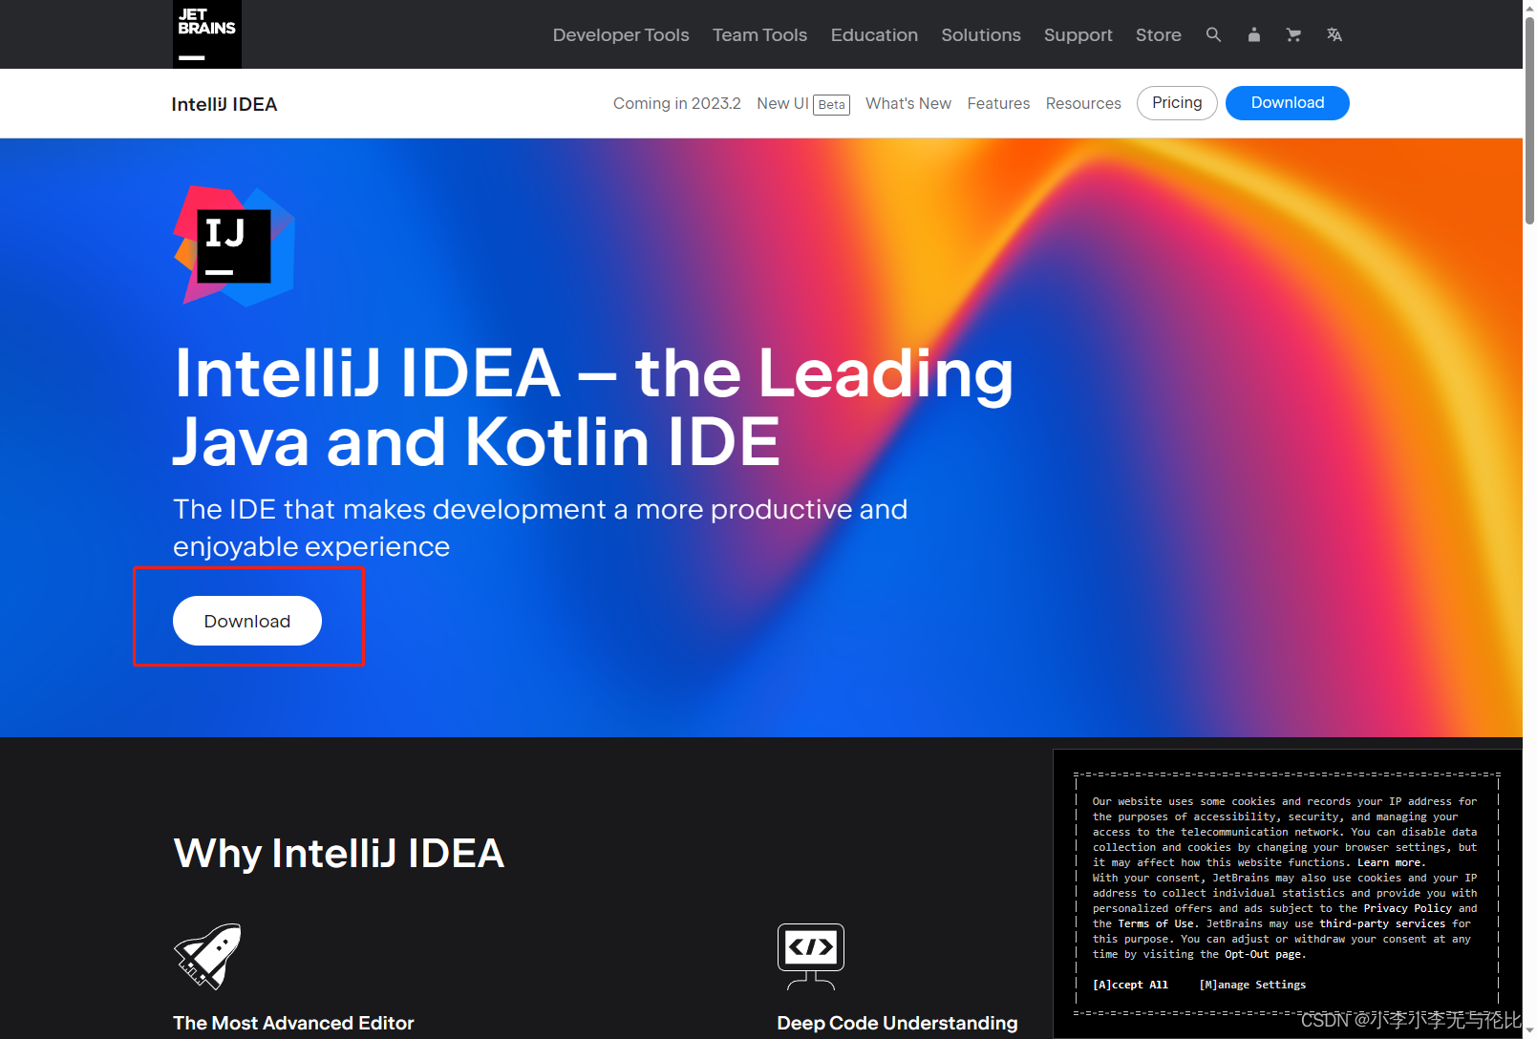The height and width of the screenshot is (1039, 1537).
Task: Click the IntelliJ IDEA IJ logo
Action: [234, 245]
